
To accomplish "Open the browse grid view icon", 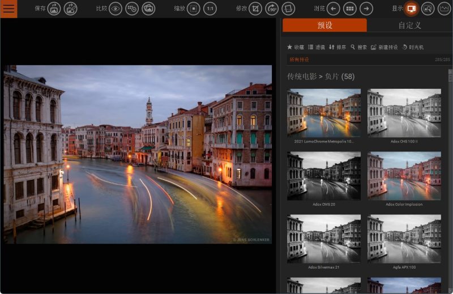I will 350,8.
